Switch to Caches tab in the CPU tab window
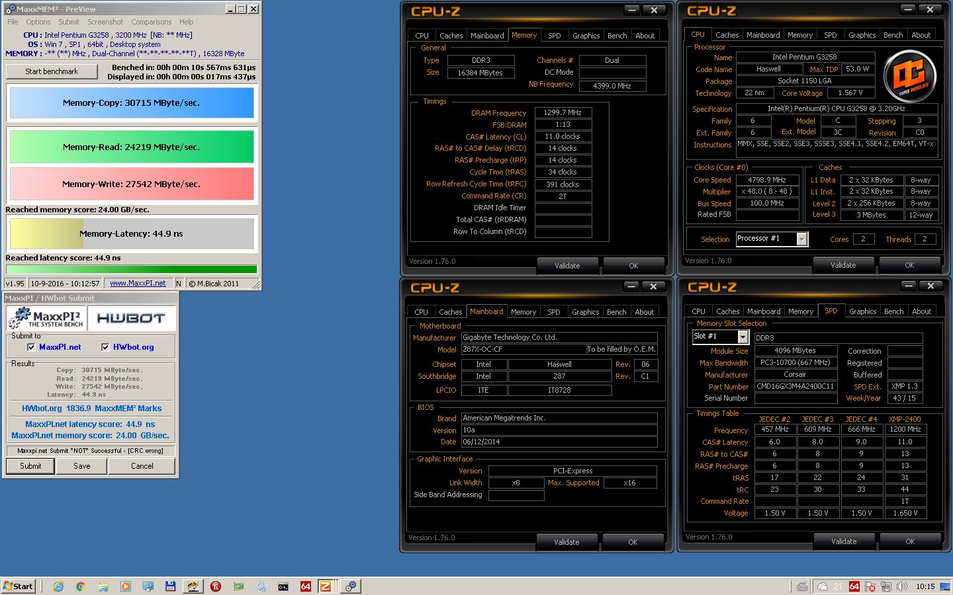The height and width of the screenshot is (595, 953). [x=727, y=35]
